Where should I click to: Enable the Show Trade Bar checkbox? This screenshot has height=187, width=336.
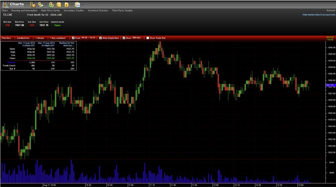point(148,38)
